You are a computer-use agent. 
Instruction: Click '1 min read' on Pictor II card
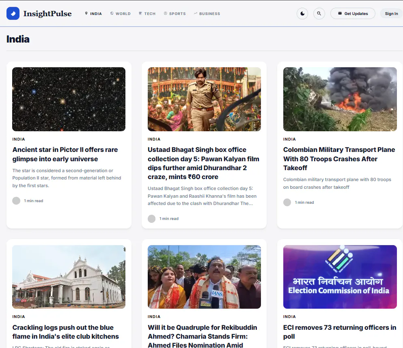(x=34, y=201)
